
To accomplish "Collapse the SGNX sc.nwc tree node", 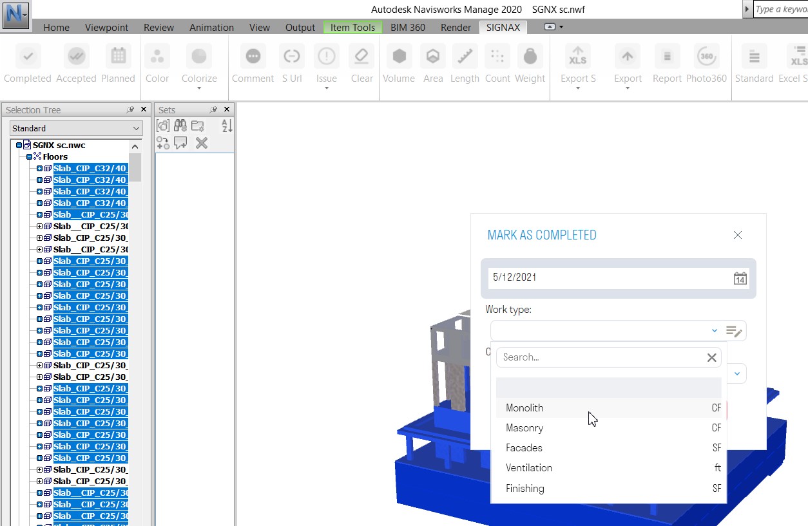I will coord(19,146).
